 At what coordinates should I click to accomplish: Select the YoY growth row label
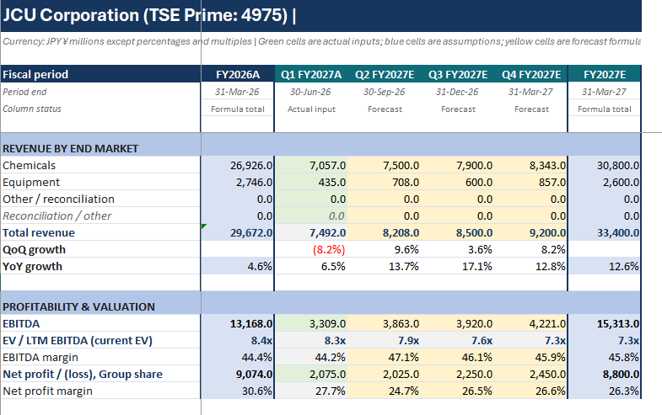pyautogui.click(x=100, y=266)
